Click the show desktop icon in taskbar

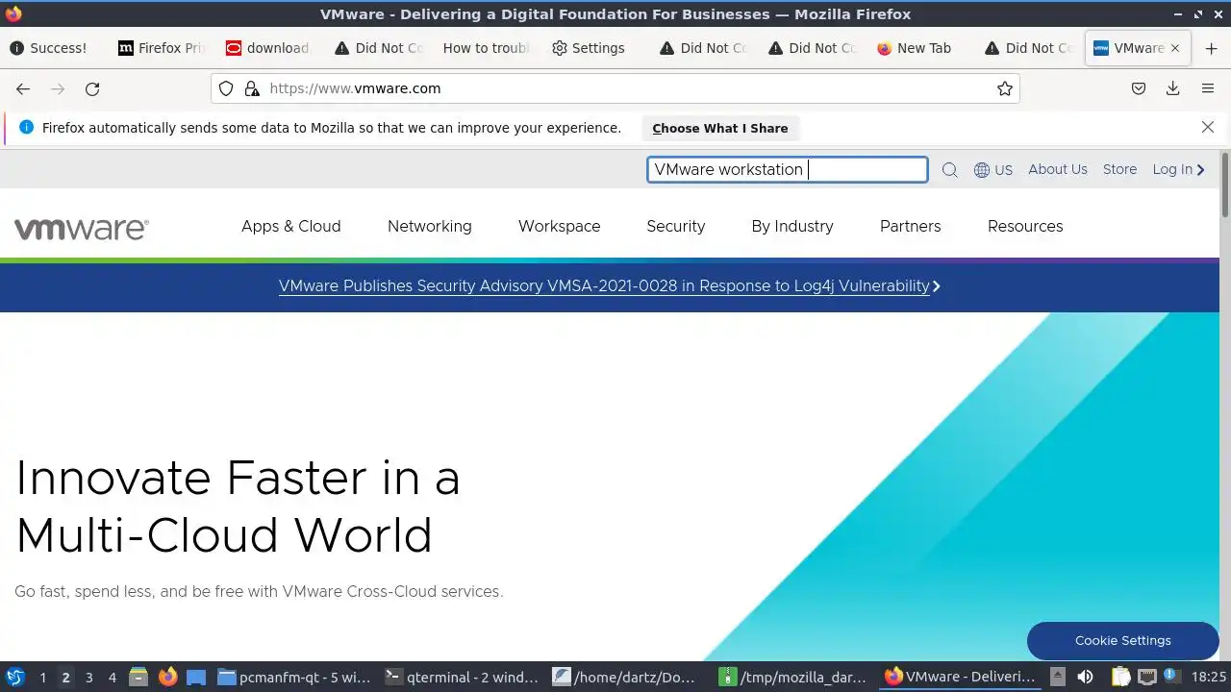click(196, 677)
